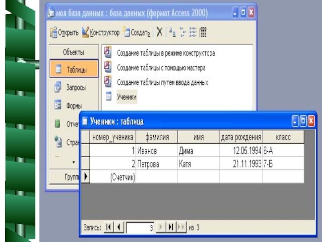The width and height of the screenshot is (322, 242).
Task: Open Создание таблицы в режиме конструктора
Action: [165, 53]
